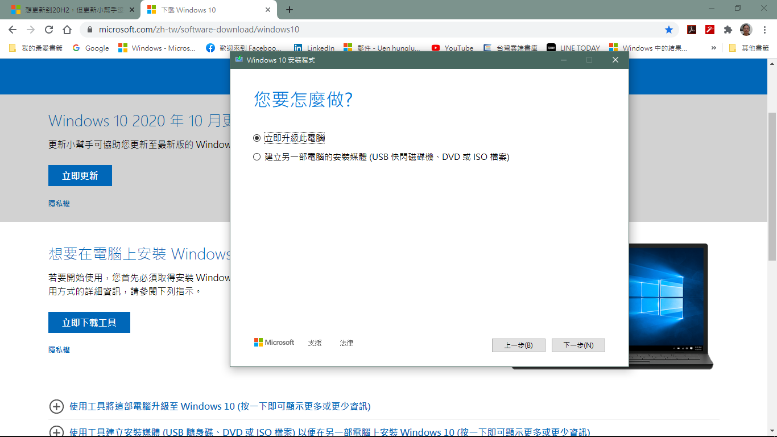Open the 支援 link in the installer
This screenshot has height=437, width=777.
pos(315,343)
